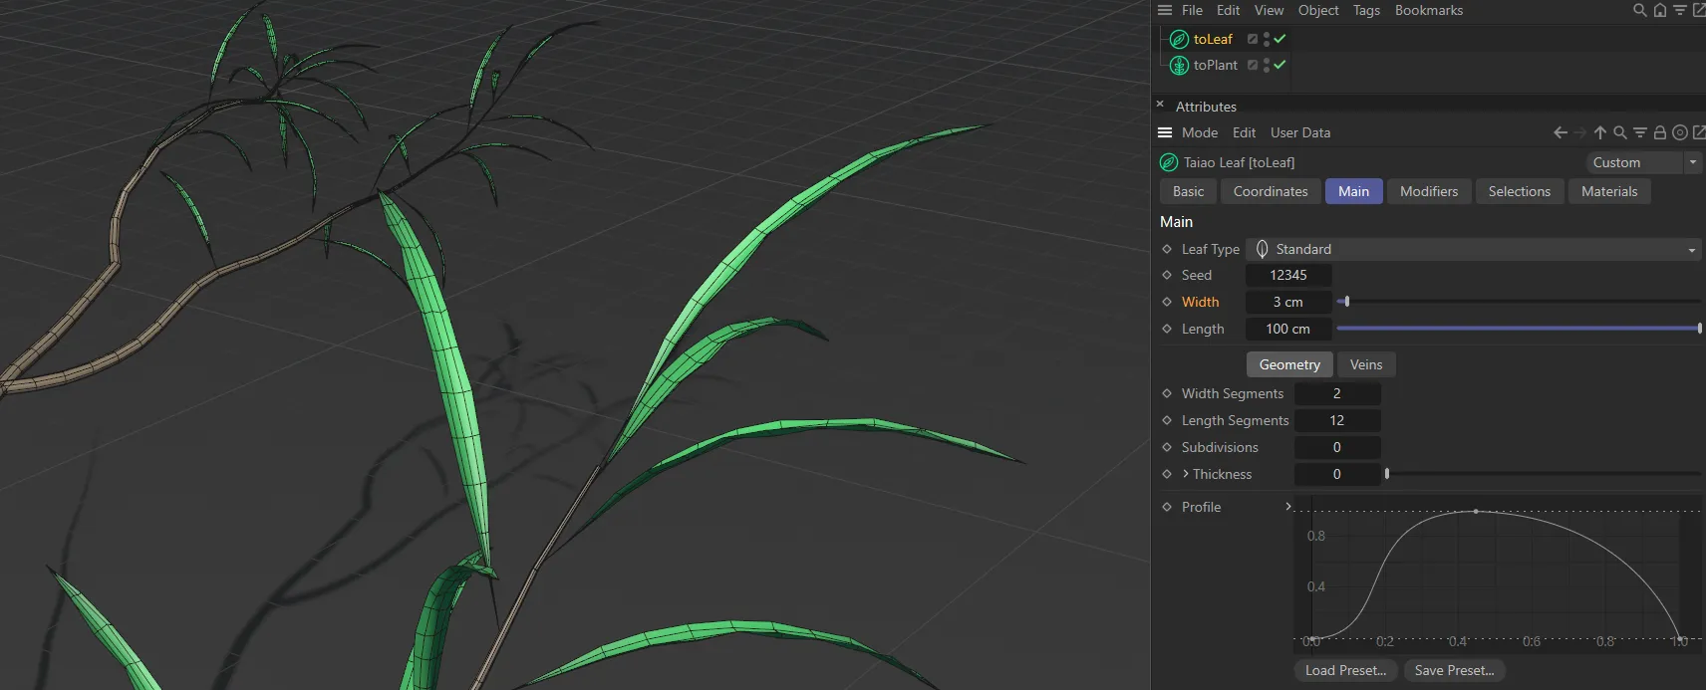Click the Thickness slider handle
1706x690 pixels.
click(1387, 474)
